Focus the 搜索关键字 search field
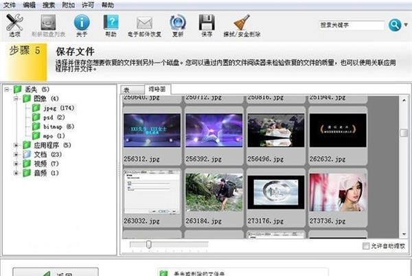The width and height of the screenshot is (412, 276). tap(352, 25)
